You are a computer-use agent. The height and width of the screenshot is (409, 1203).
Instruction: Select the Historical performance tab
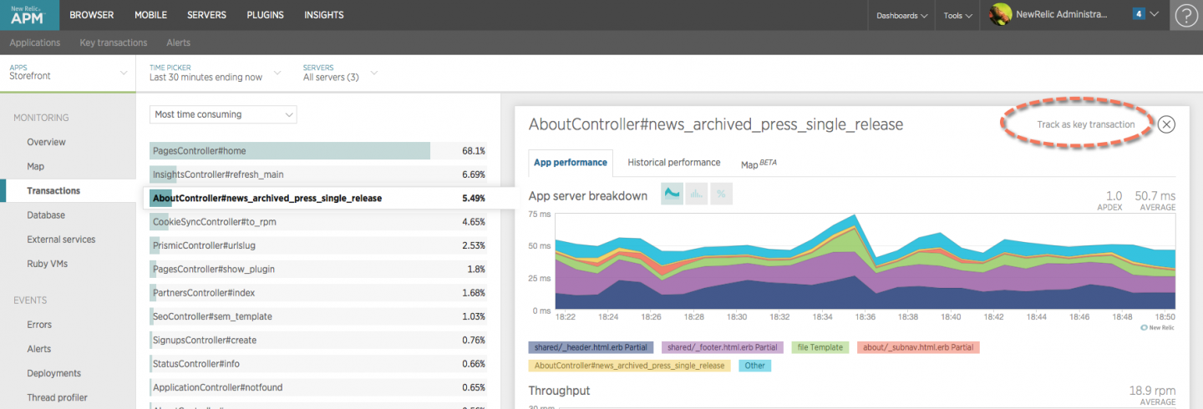coord(673,163)
